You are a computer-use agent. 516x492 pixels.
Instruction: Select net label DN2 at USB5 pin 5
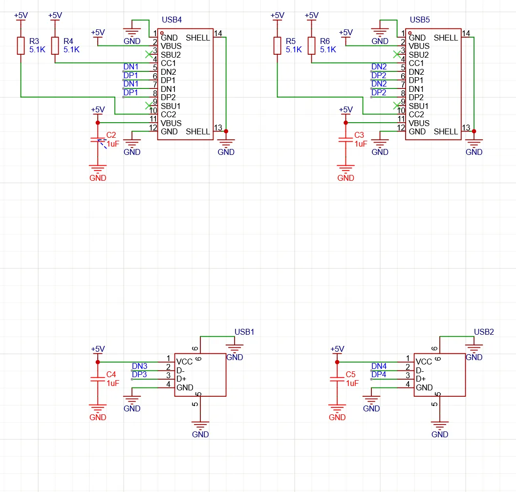tap(379, 67)
